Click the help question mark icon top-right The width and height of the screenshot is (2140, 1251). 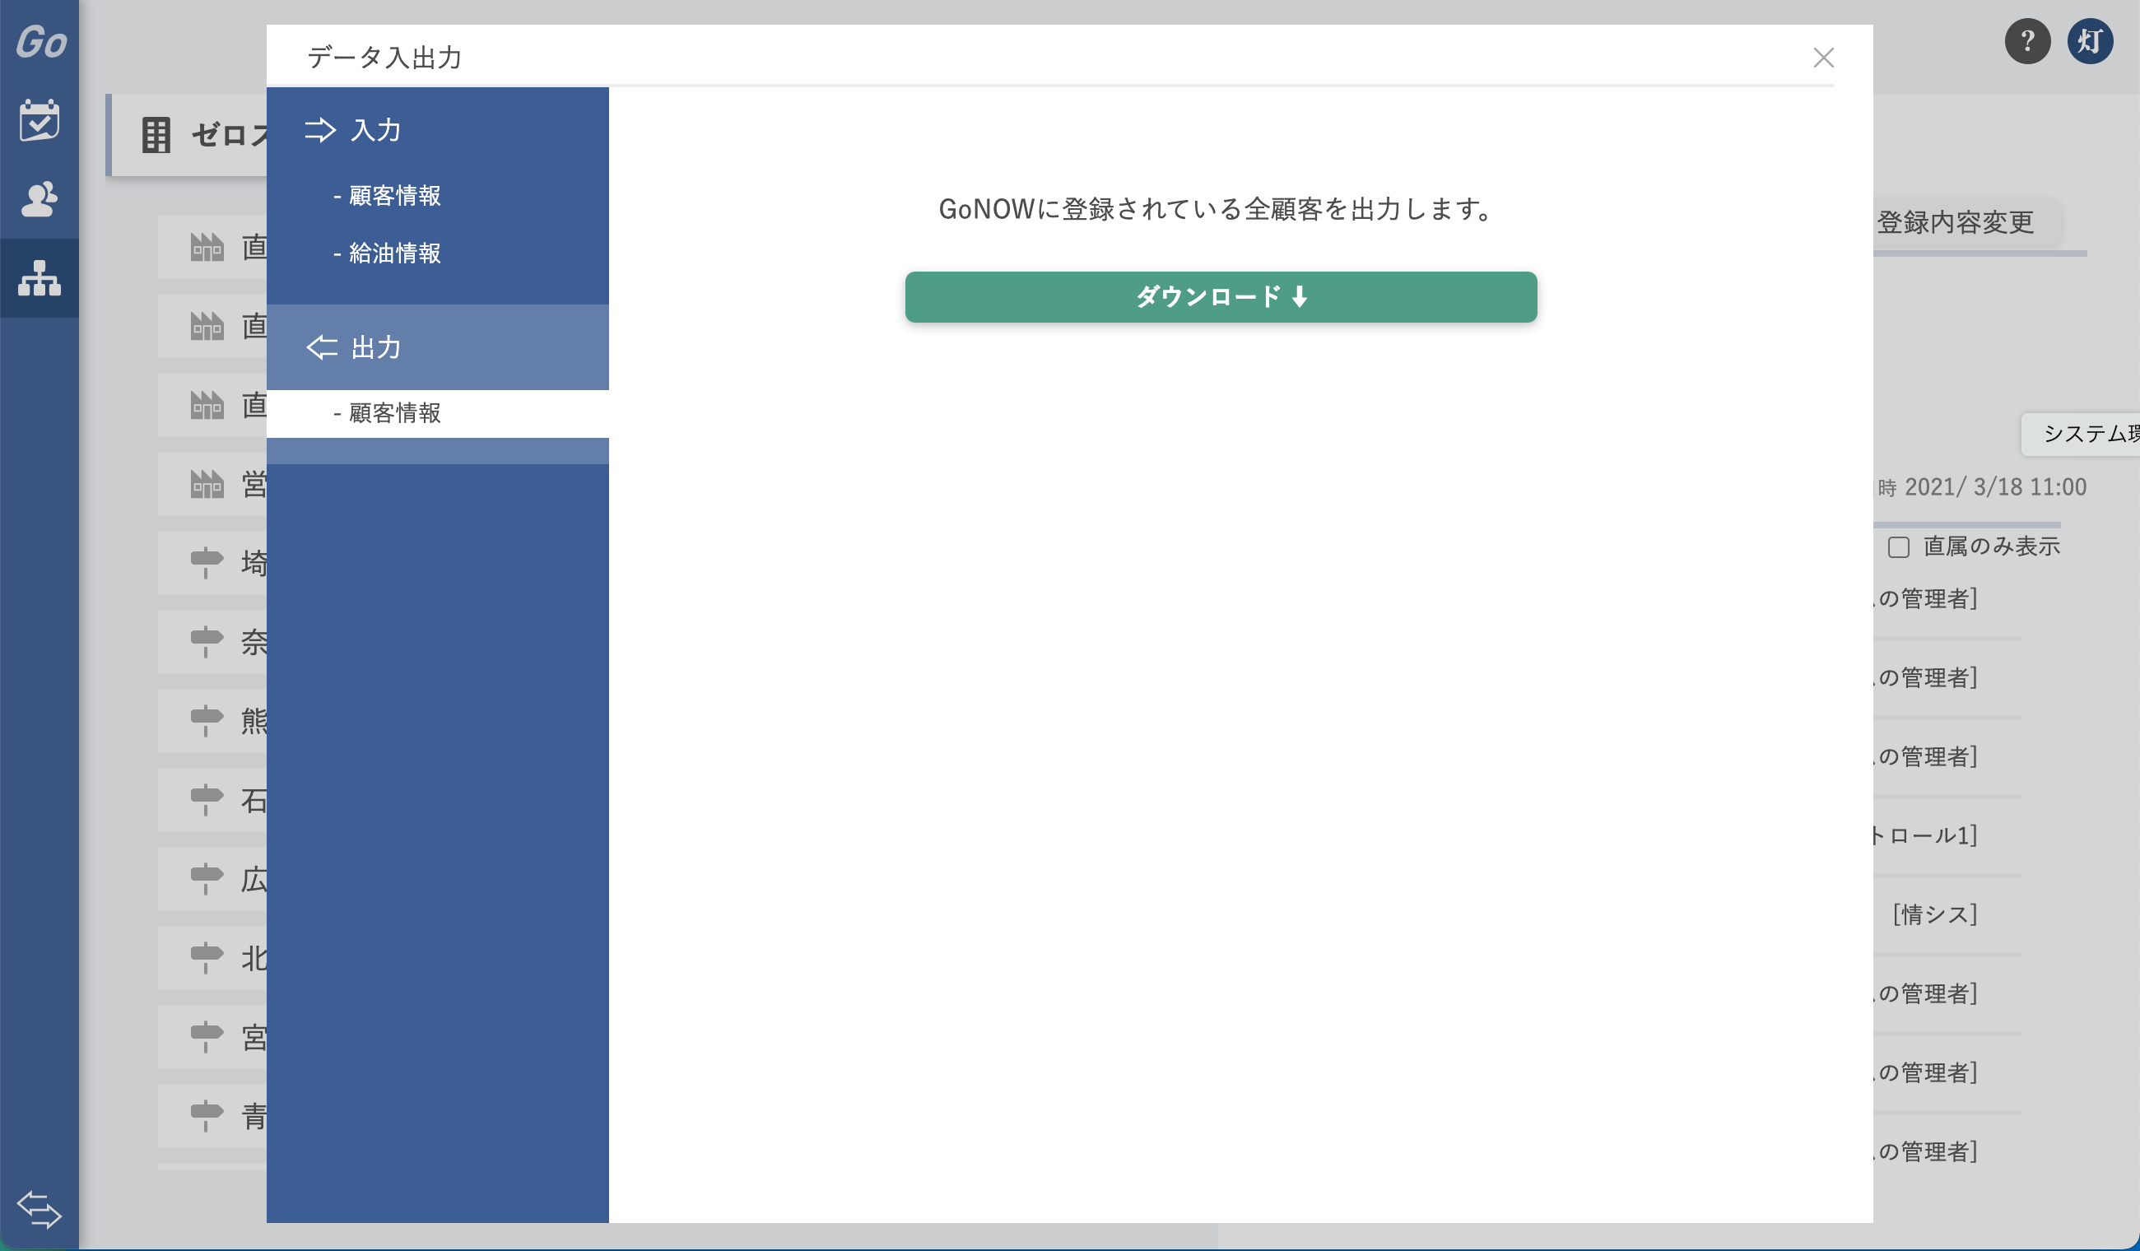[2026, 40]
